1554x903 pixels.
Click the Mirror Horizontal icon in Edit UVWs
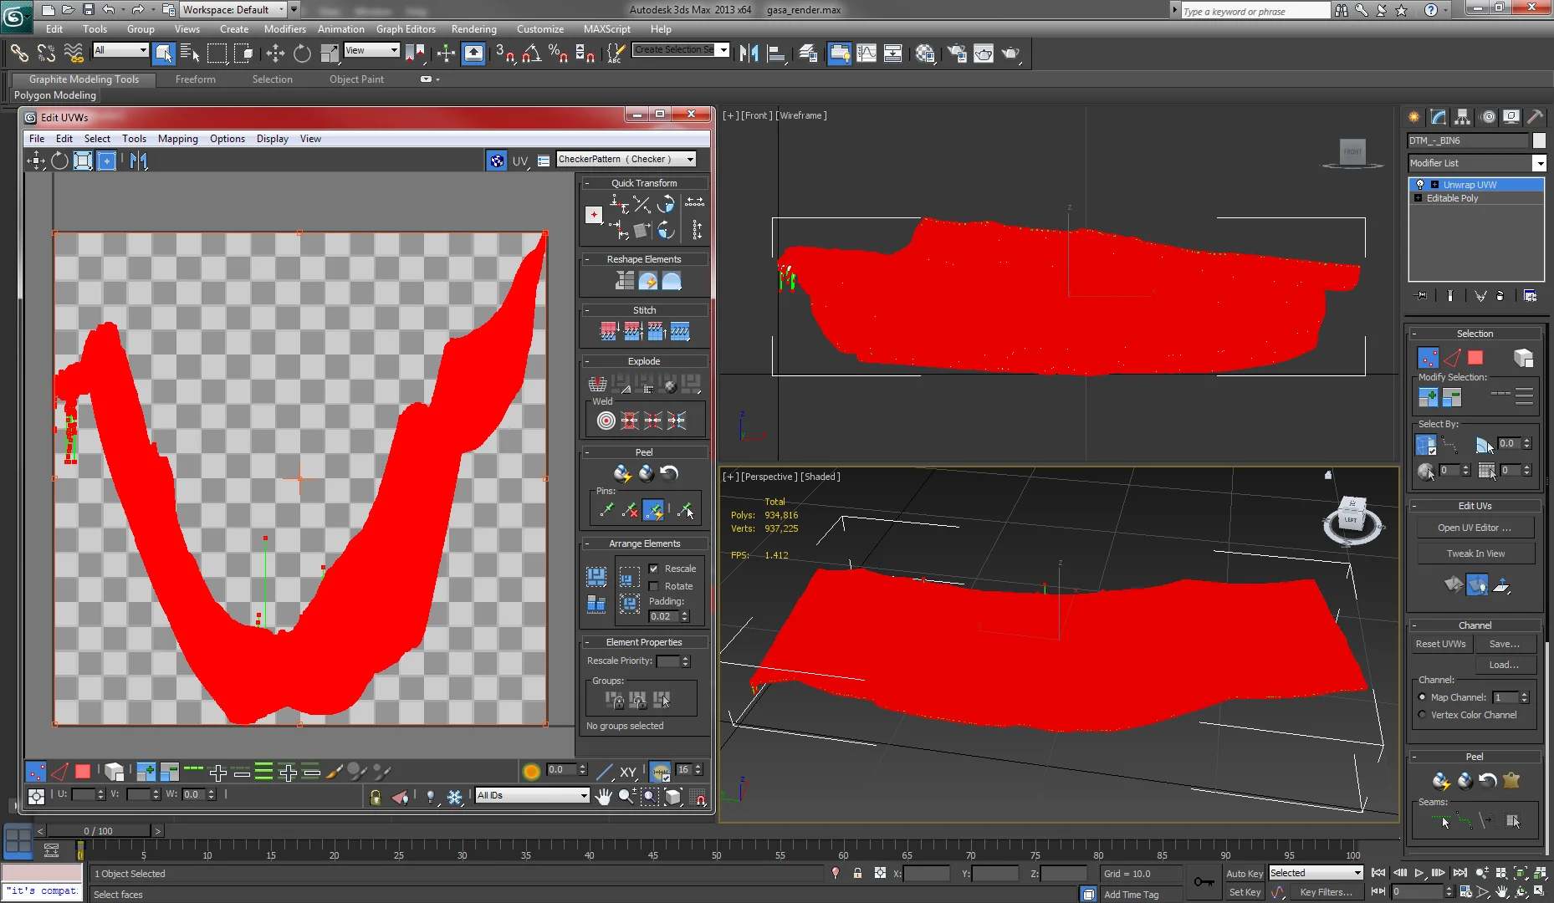[x=138, y=161]
